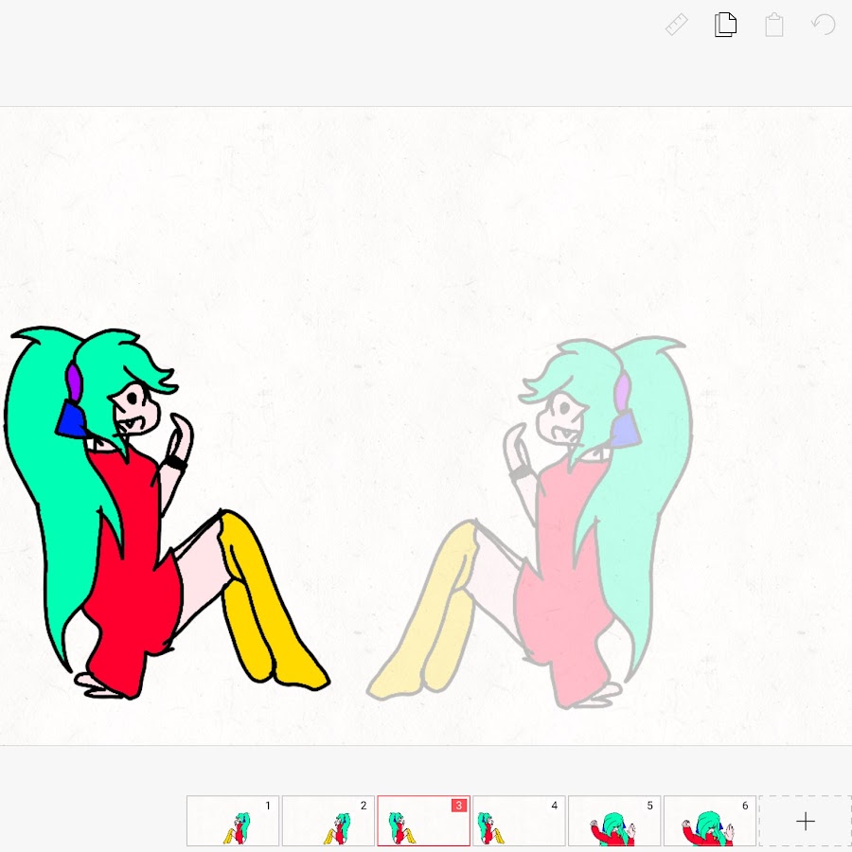
Task: Click the blue bow on solid character
Action: (71, 420)
